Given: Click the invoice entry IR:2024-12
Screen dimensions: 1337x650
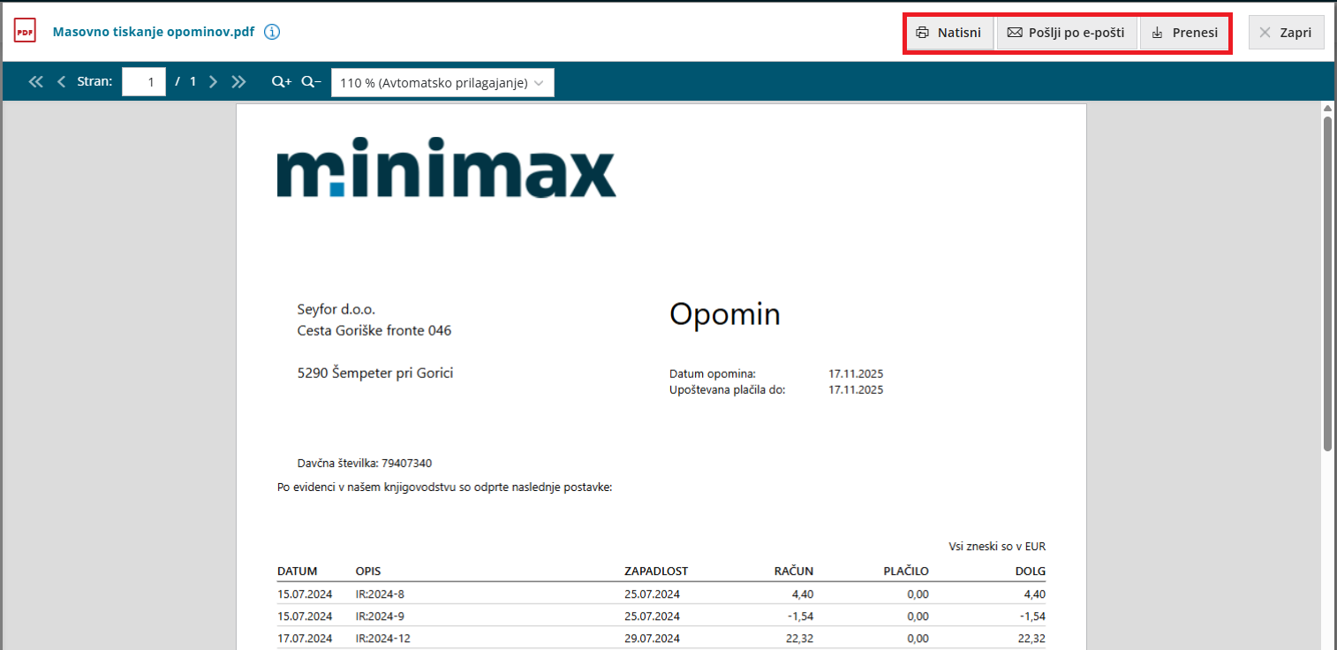Looking at the screenshot, I should pos(383,639).
